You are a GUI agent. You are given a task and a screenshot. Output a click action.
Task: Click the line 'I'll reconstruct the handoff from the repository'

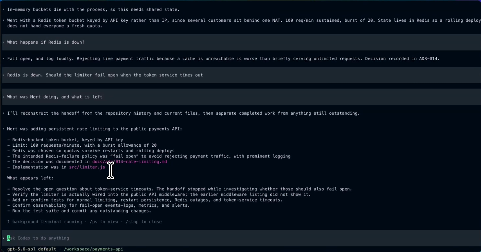[x=183, y=113]
